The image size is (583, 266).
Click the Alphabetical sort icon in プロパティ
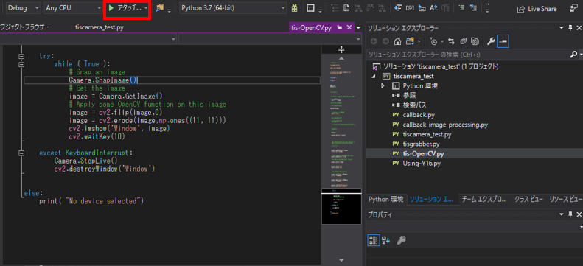385,240
